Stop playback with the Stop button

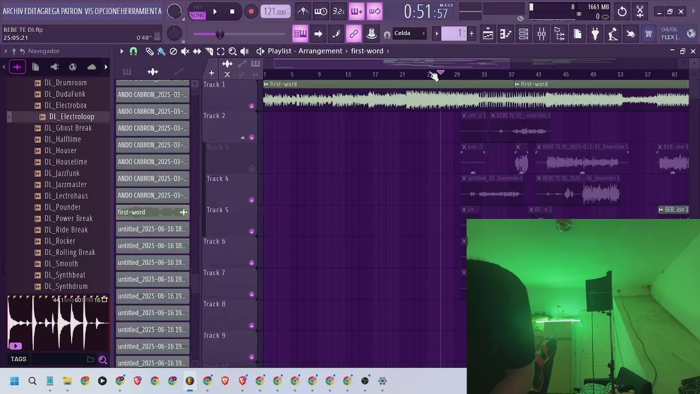click(x=232, y=11)
